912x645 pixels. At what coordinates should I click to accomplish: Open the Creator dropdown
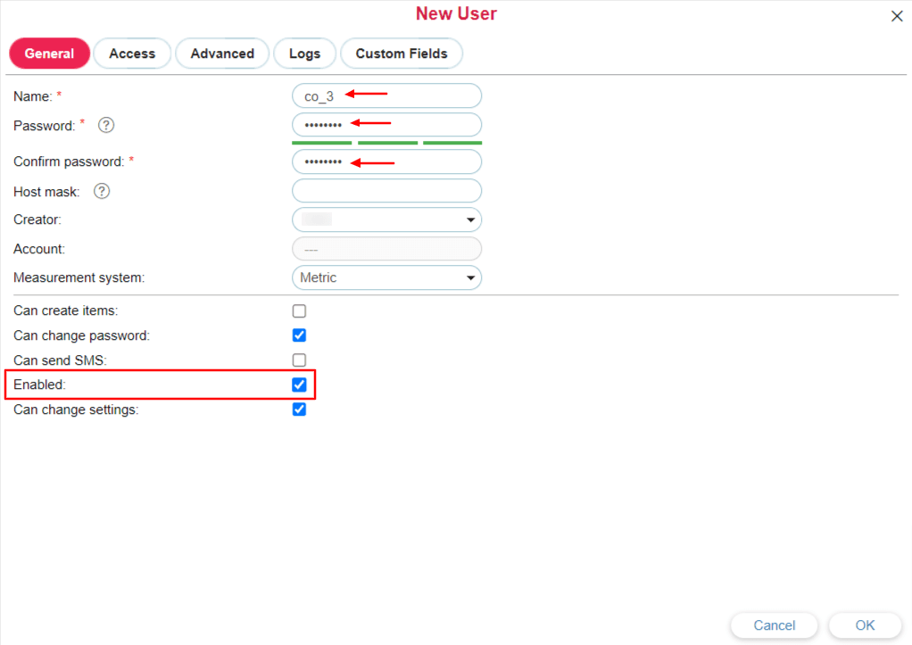[x=386, y=219]
